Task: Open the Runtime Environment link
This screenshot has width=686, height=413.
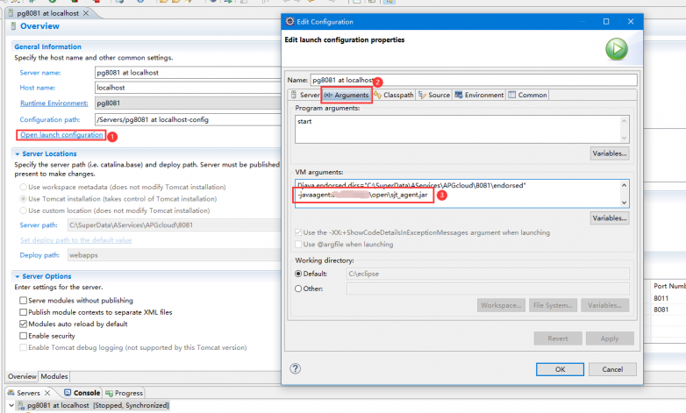Action: click(54, 103)
